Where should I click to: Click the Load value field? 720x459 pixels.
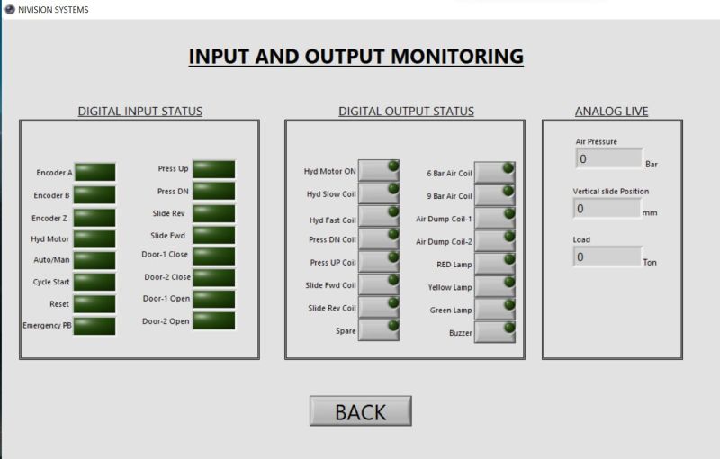click(x=606, y=257)
